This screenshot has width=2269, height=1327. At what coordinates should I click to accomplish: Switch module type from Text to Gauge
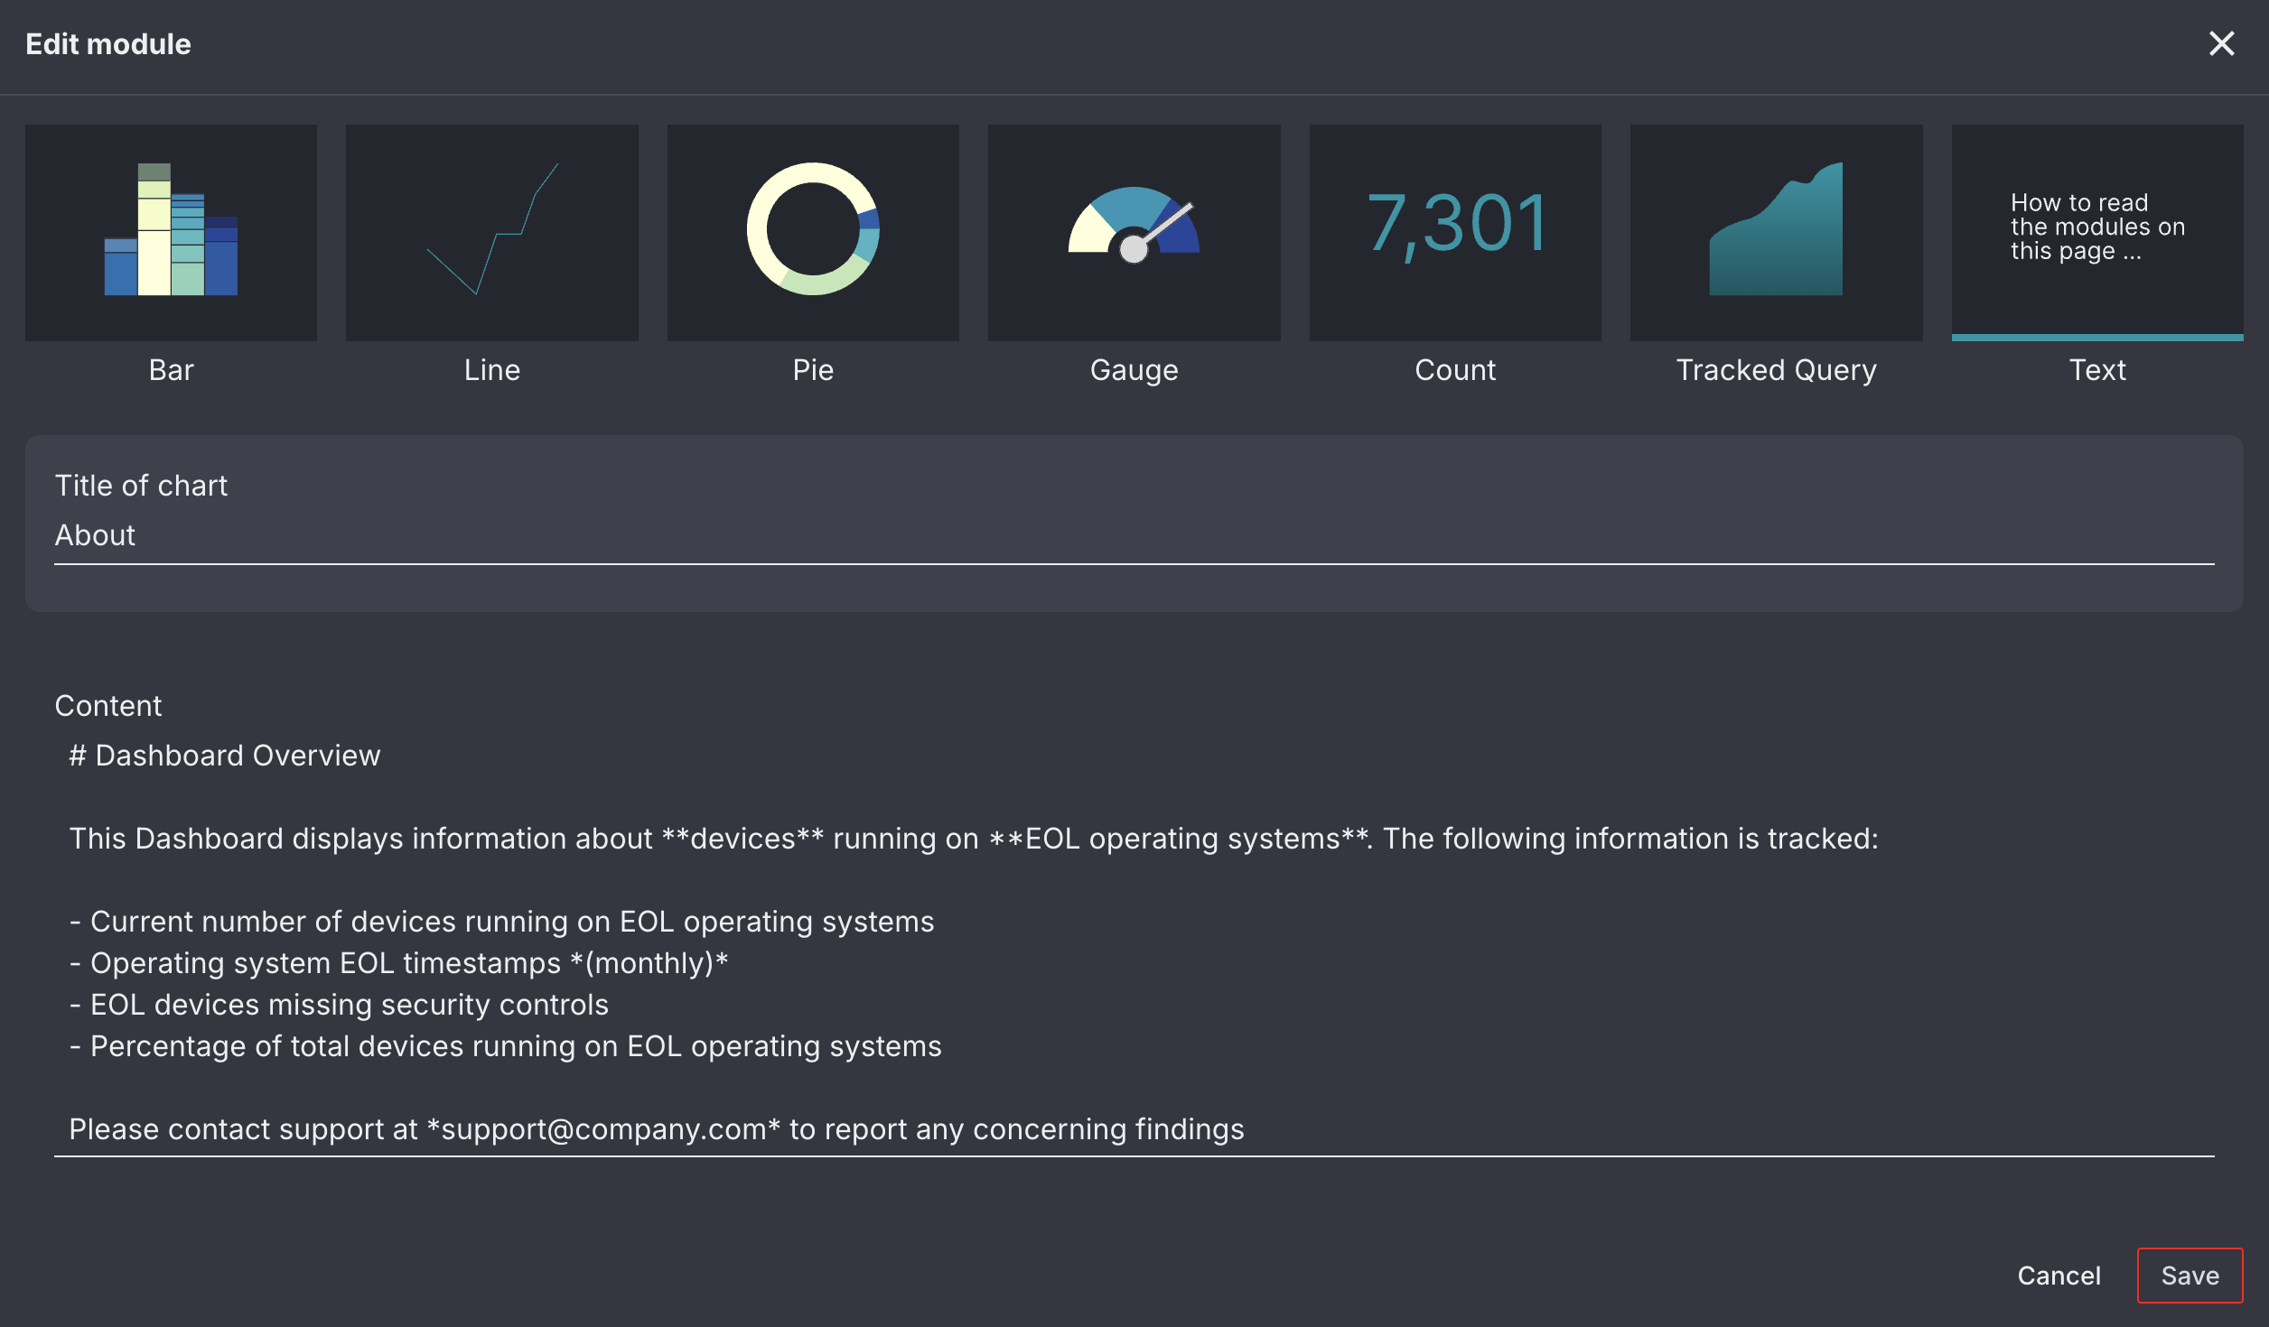tap(1134, 232)
